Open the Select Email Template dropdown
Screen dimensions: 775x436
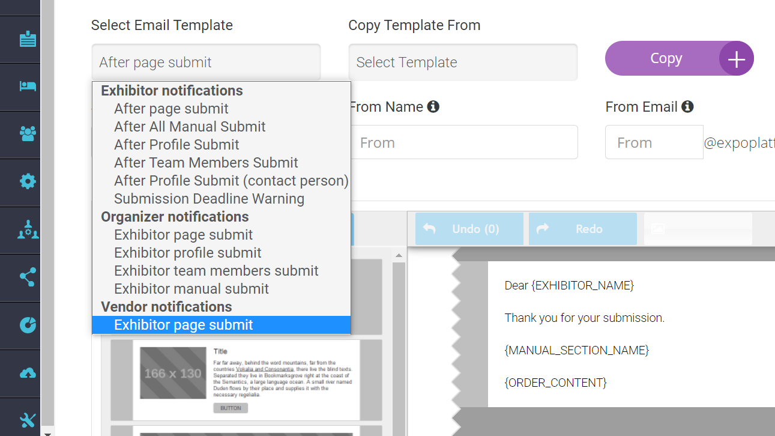pyautogui.click(x=206, y=62)
